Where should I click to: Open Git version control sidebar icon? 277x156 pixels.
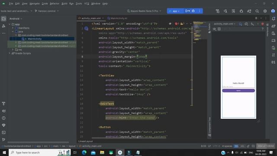3,140
